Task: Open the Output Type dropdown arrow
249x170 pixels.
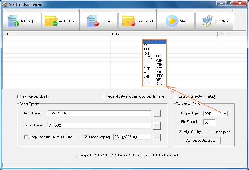Action: coord(225,114)
